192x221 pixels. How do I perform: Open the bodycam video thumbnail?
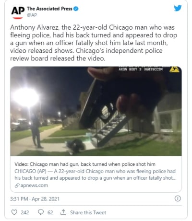point(96,111)
